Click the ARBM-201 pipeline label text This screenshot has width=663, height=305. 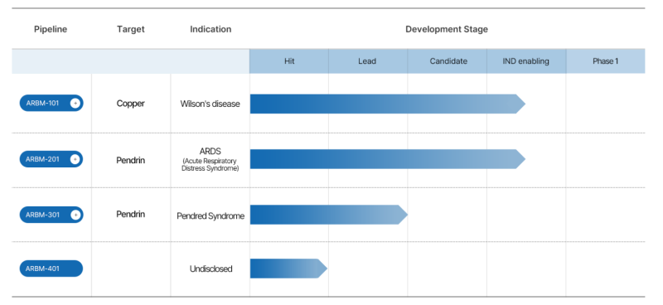pyautogui.click(x=42, y=159)
